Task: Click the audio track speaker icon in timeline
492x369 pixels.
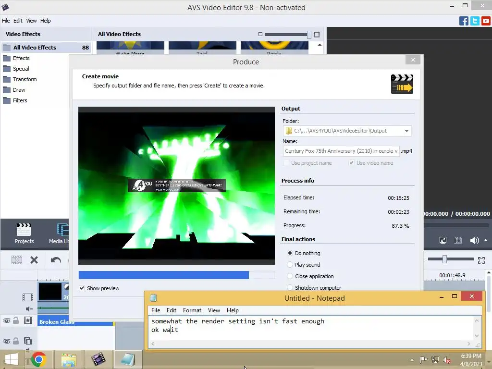Action: (29, 309)
